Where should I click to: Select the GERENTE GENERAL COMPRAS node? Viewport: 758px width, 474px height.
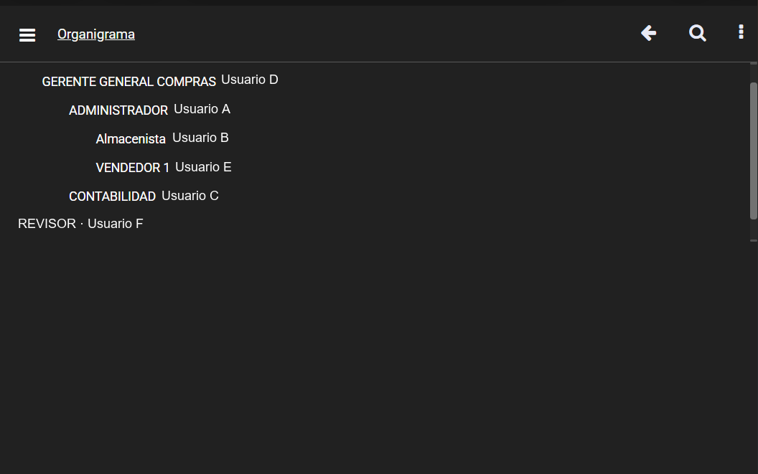(128, 82)
